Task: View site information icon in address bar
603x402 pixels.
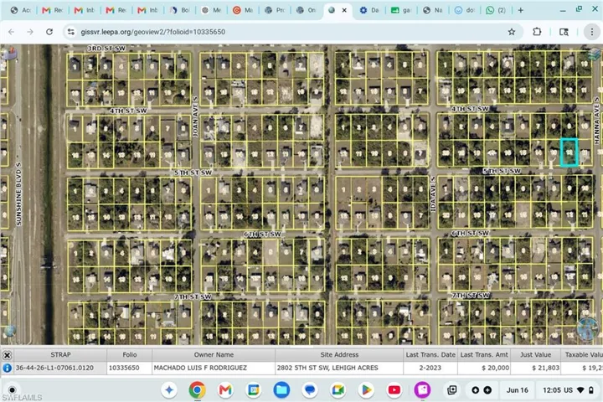Action: pyautogui.click(x=71, y=32)
